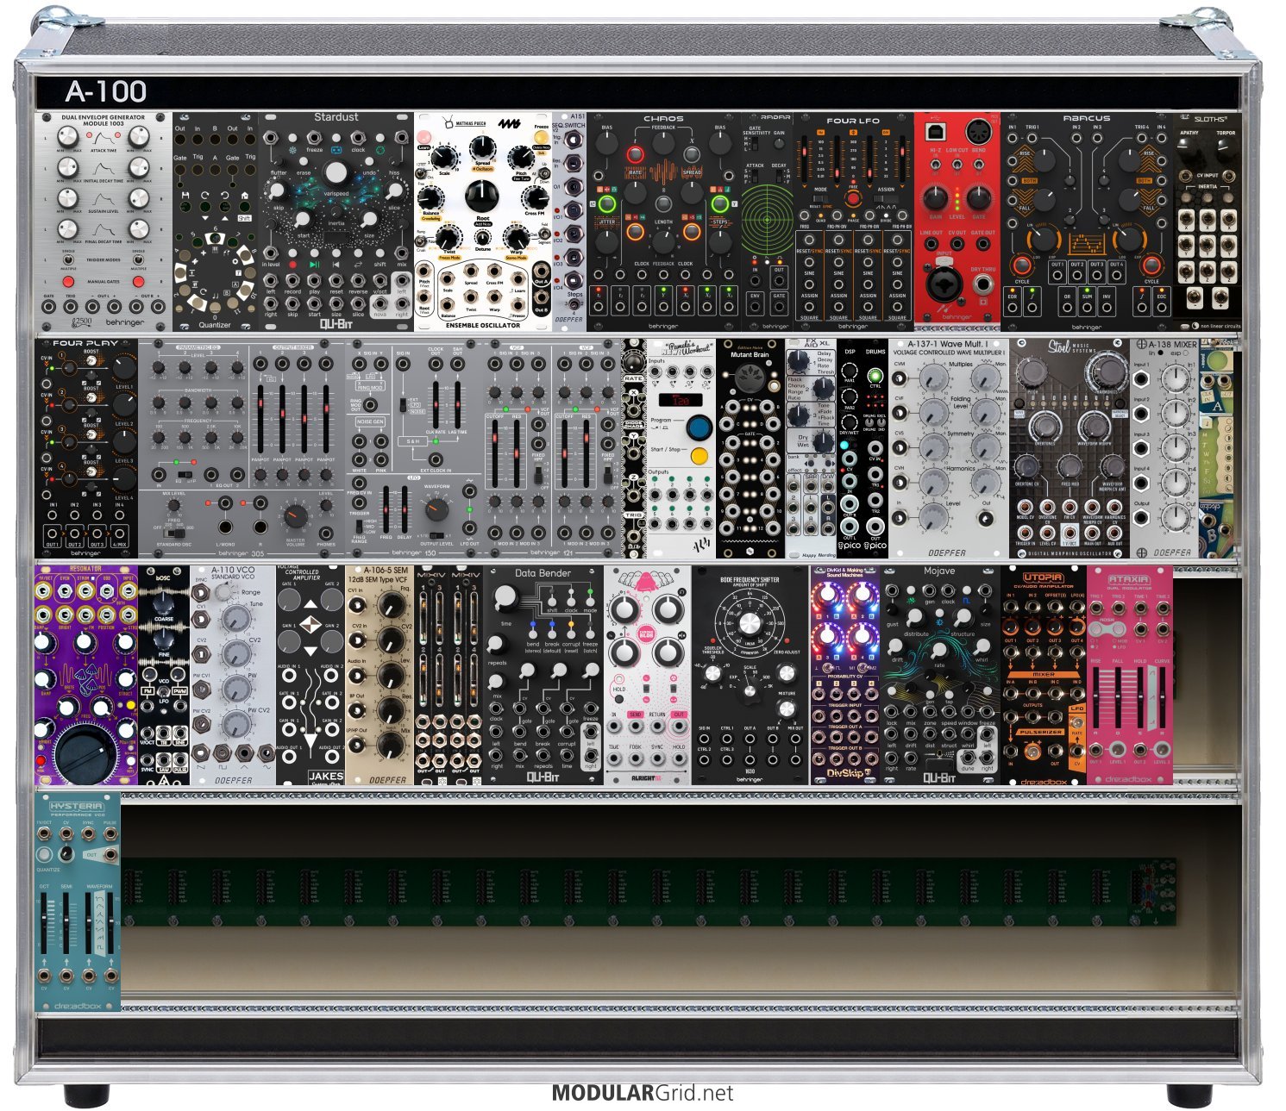Click the green CTRL knob on Pico Drums
This screenshot has height=1111, width=1286.
875,377
